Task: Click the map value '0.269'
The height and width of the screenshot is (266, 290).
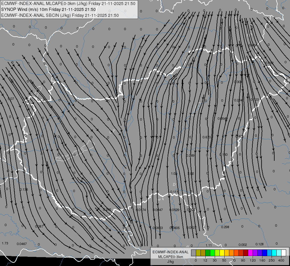Action: (x=190, y=155)
